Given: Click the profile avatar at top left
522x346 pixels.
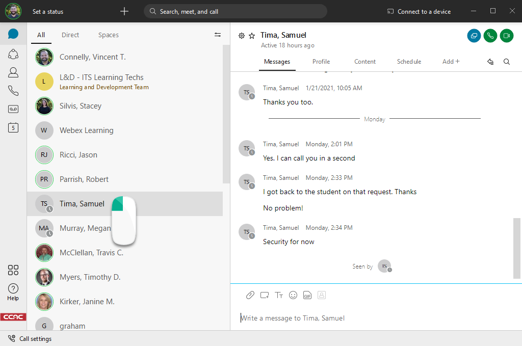Looking at the screenshot, I should [13, 11].
